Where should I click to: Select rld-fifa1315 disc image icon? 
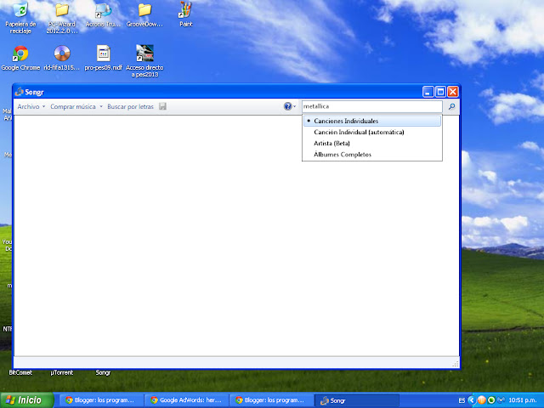click(x=62, y=59)
